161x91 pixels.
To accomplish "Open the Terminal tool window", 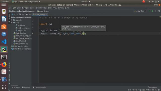I will click(26, 87).
